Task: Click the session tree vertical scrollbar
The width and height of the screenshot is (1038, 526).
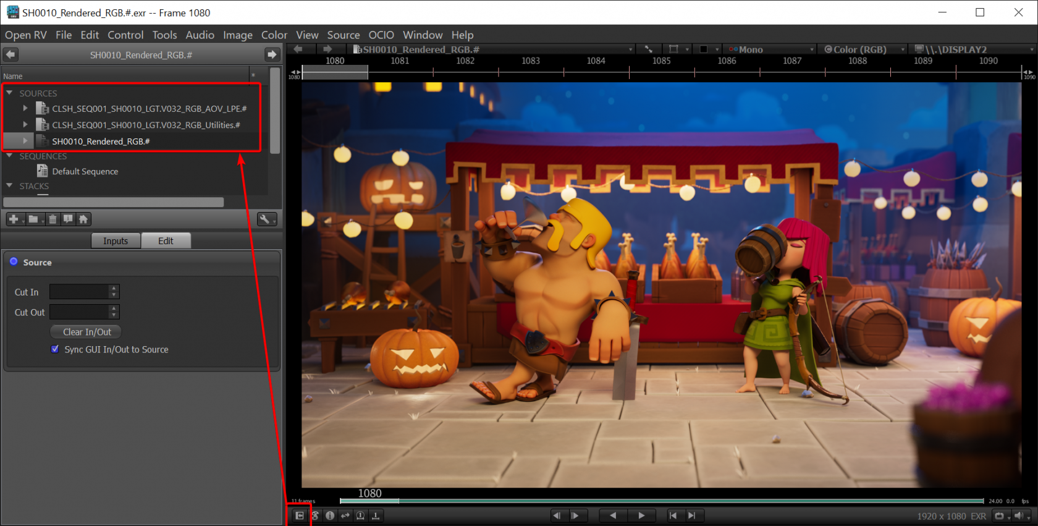Action: [275, 111]
